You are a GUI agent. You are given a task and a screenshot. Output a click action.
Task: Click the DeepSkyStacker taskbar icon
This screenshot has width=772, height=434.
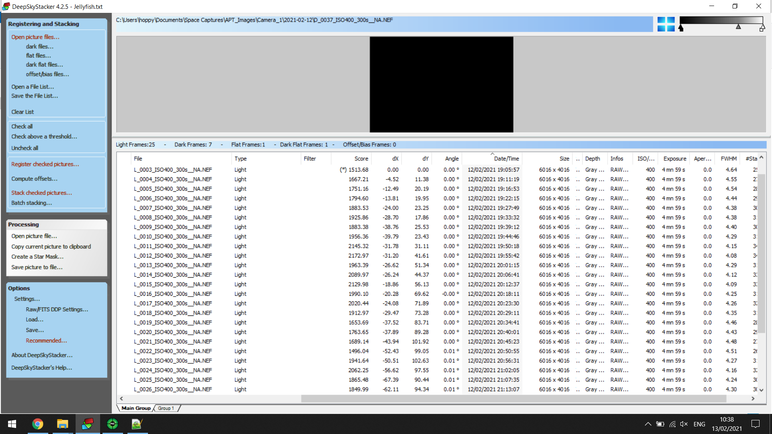point(88,424)
